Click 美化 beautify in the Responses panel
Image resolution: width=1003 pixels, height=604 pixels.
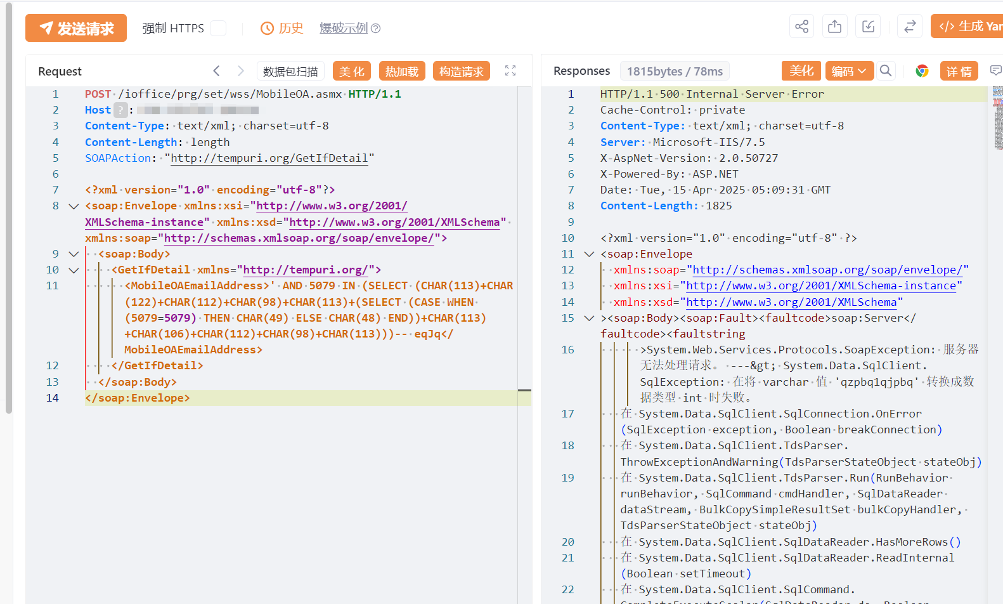coord(801,70)
